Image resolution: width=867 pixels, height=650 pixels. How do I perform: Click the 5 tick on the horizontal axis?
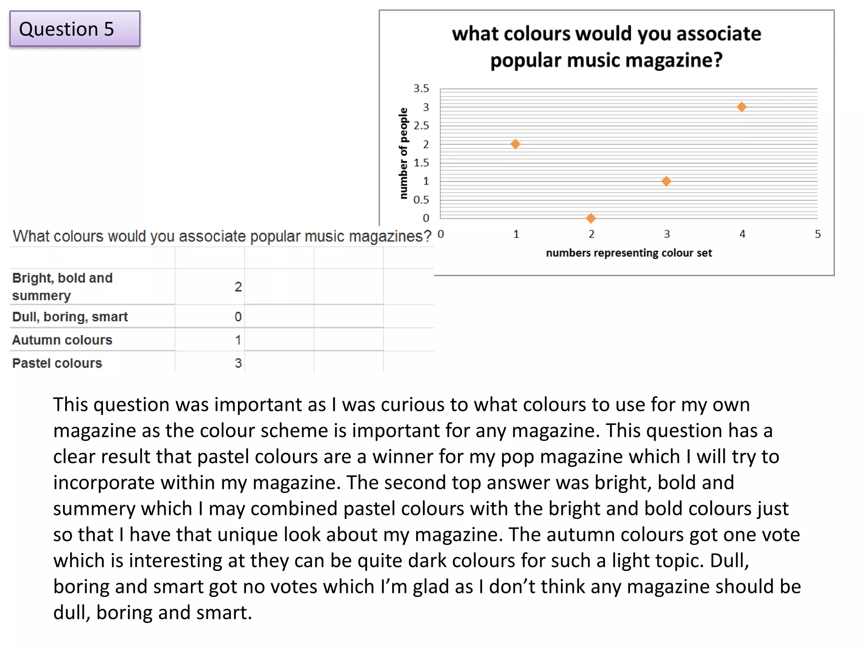[x=817, y=234]
